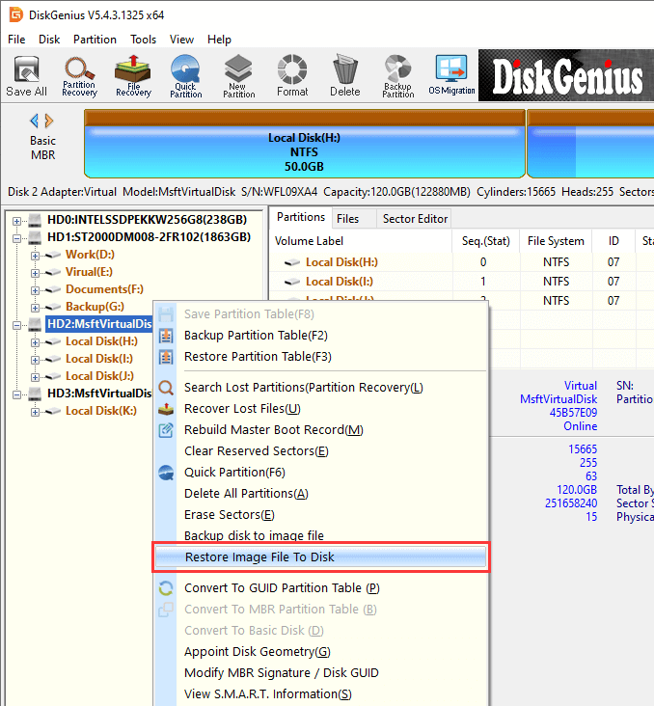Select Restore Image File To Disk
The image size is (654, 706).
coord(259,557)
